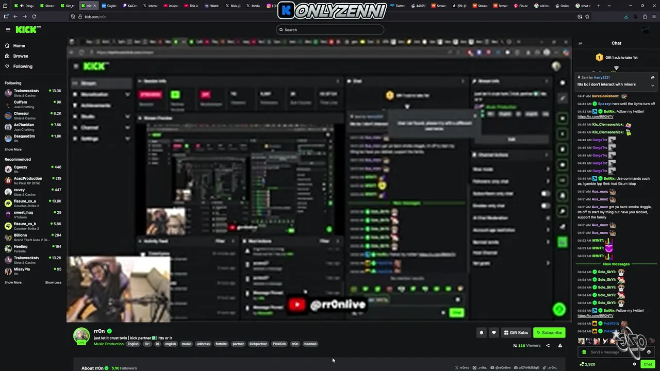Open Browse in the sidebar

click(21, 56)
